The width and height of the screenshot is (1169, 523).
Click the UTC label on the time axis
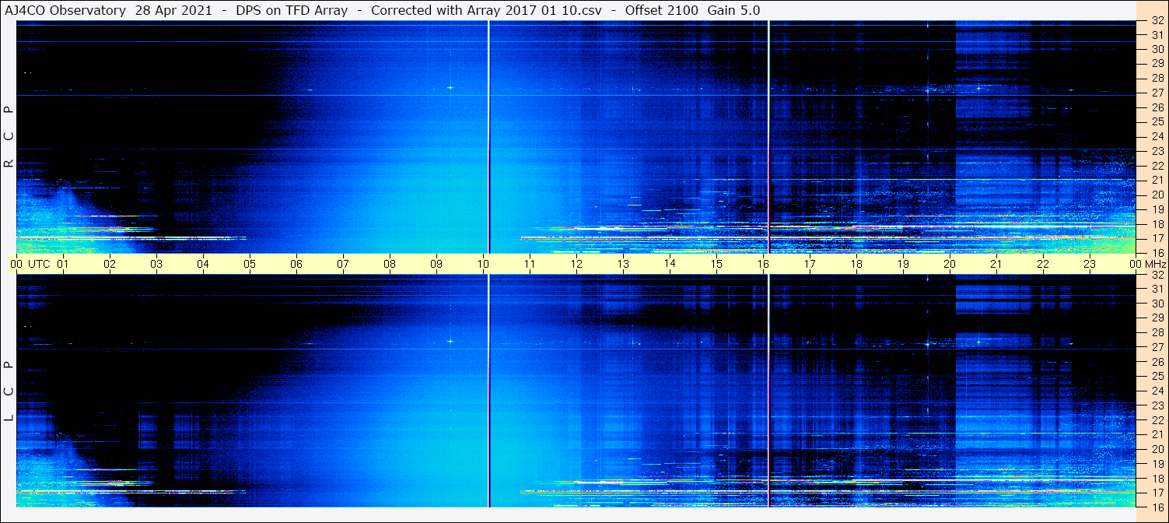[39, 264]
